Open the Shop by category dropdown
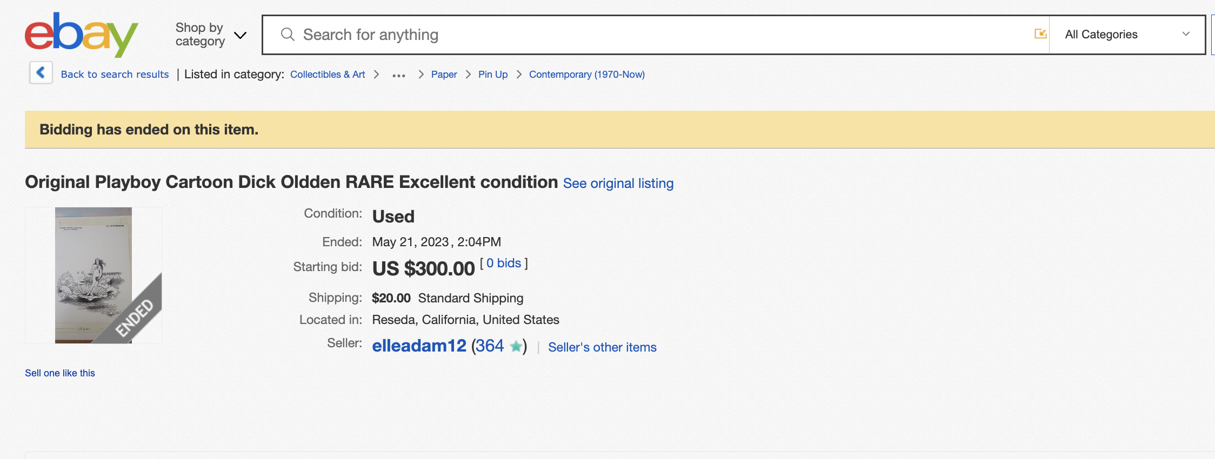Image resolution: width=1215 pixels, height=459 pixels. [200, 35]
